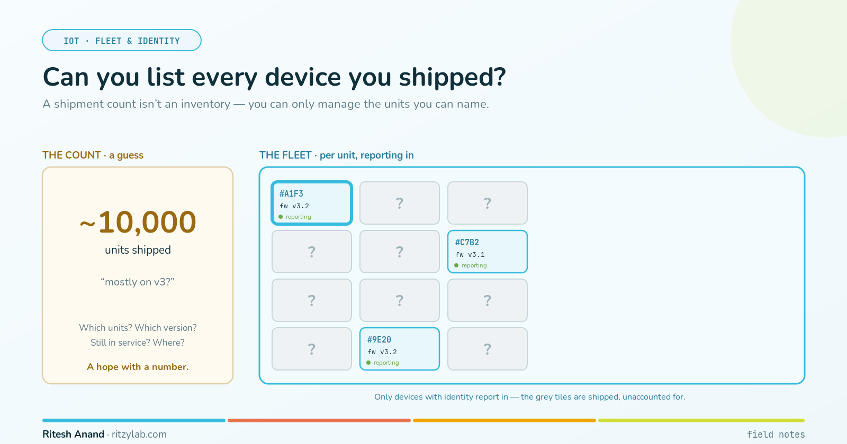
Task: Click the ~10,000 units shipped number
Action: (138, 222)
